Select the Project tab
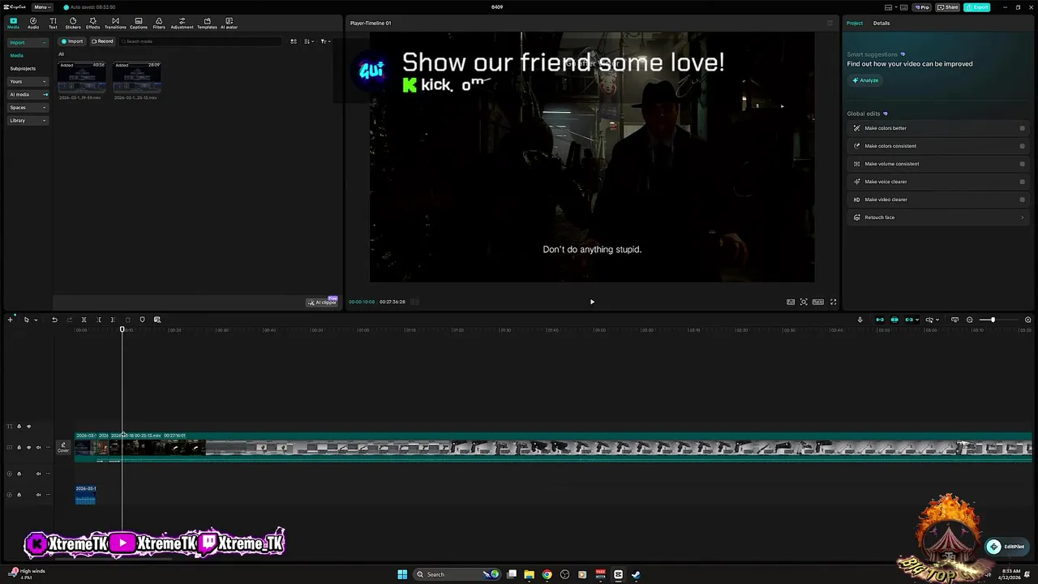This screenshot has width=1038, height=584. pyautogui.click(x=855, y=23)
